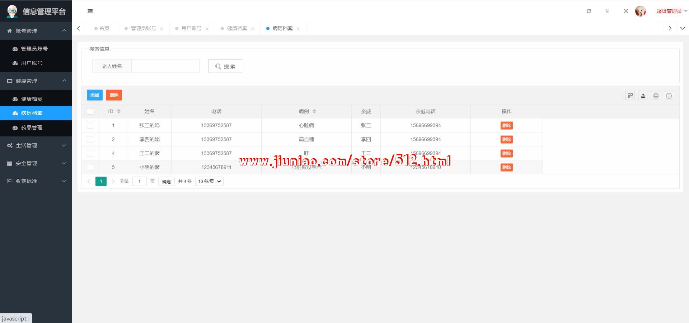Click the 心脏病 cell
The width and height of the screenshot is (689, 323).
306,125
